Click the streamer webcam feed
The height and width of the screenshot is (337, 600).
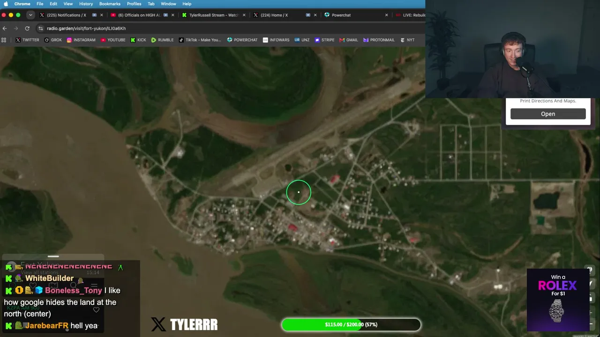[512, 49]
